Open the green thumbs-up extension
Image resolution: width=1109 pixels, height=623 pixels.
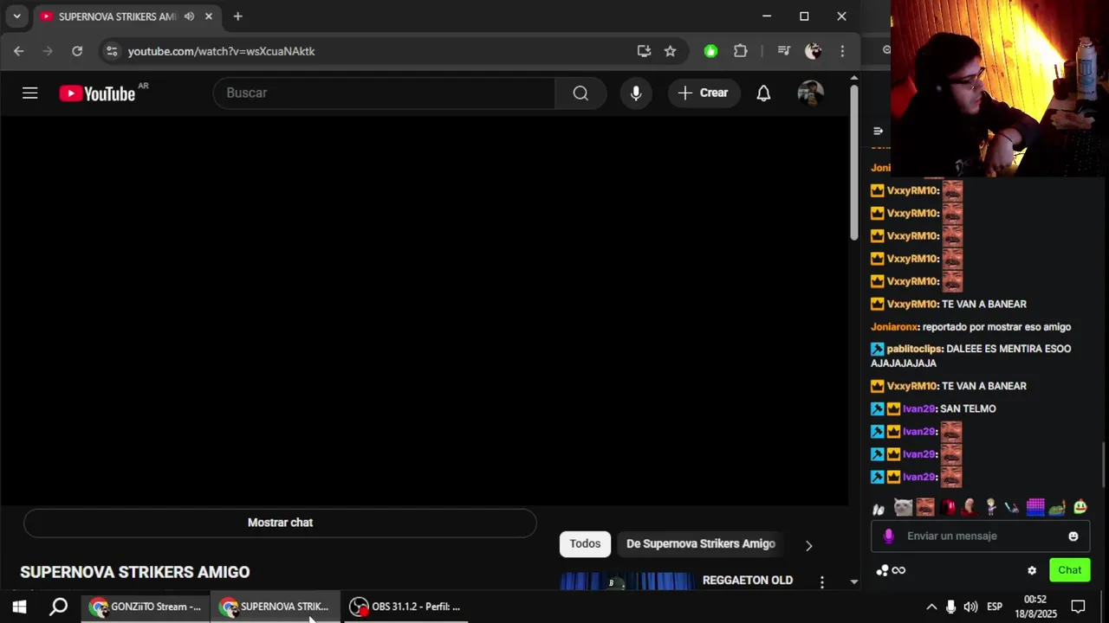pos(710,51)
